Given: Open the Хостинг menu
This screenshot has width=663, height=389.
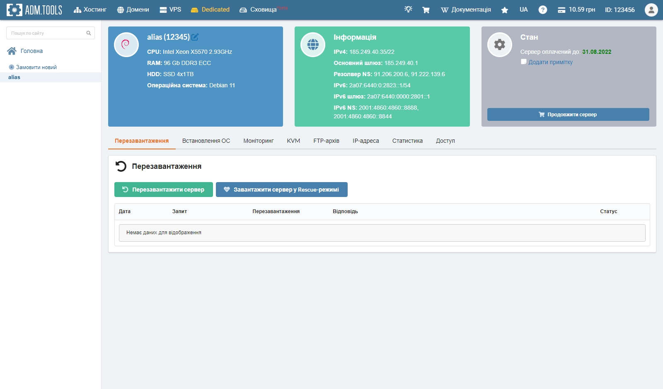Looking at the screenshot, I should (90, 10).
